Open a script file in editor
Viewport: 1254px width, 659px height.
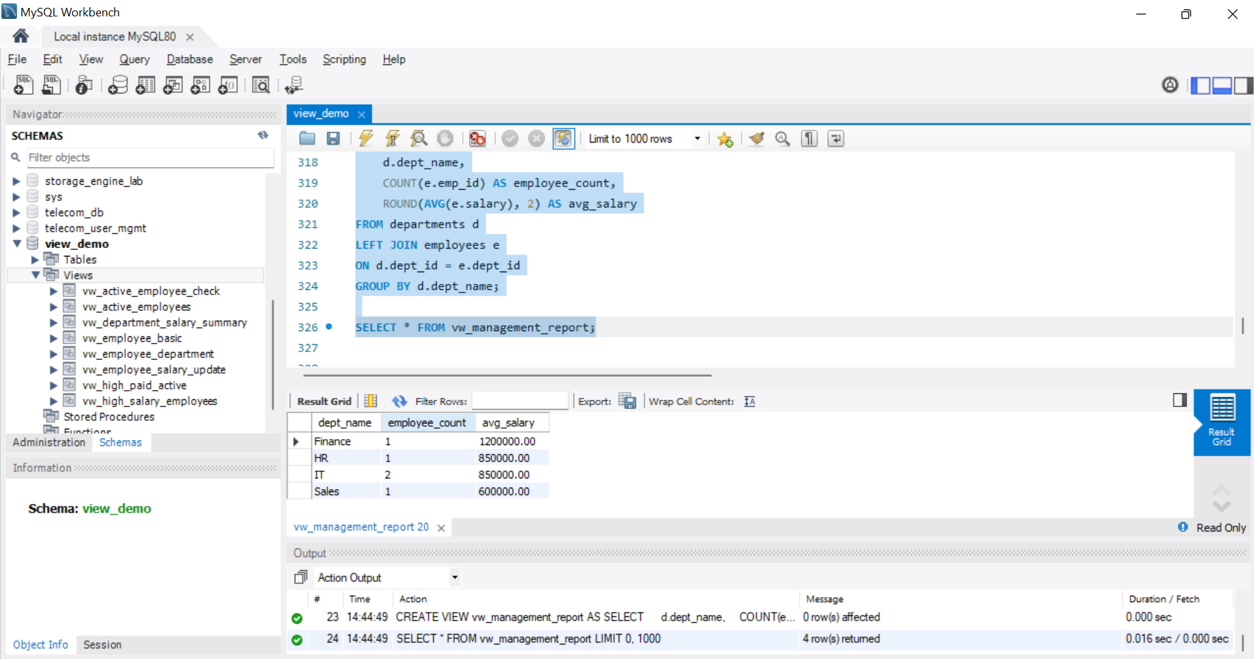point(307,139)
